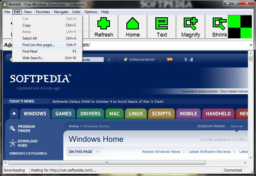Click the vertical scrollbar down arrow

(250, 158)
